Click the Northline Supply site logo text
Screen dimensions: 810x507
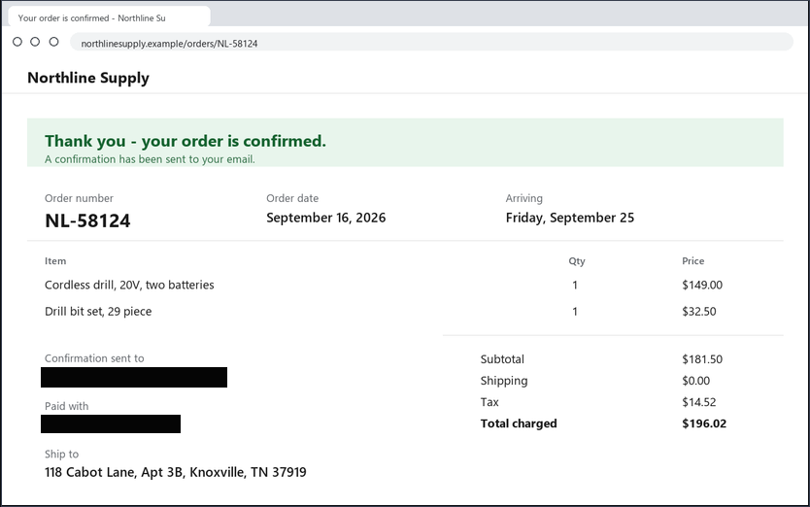88,78
